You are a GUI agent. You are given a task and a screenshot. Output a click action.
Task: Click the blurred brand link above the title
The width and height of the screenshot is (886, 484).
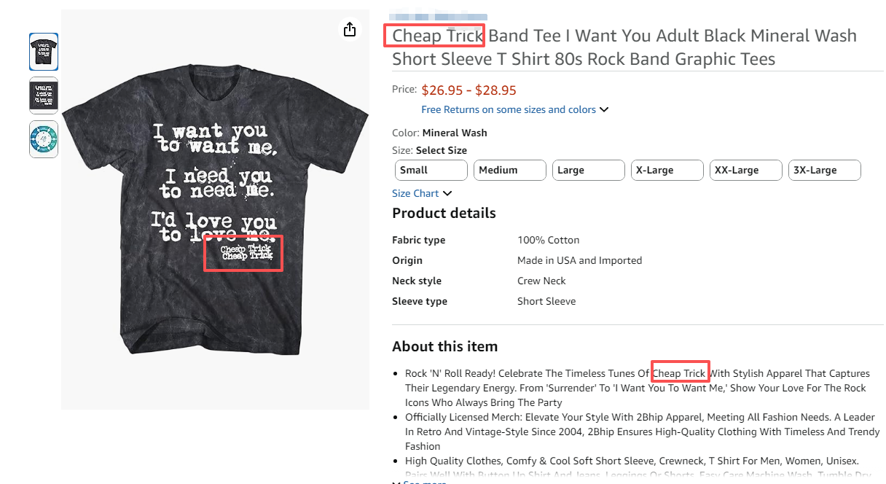point(438,17)
